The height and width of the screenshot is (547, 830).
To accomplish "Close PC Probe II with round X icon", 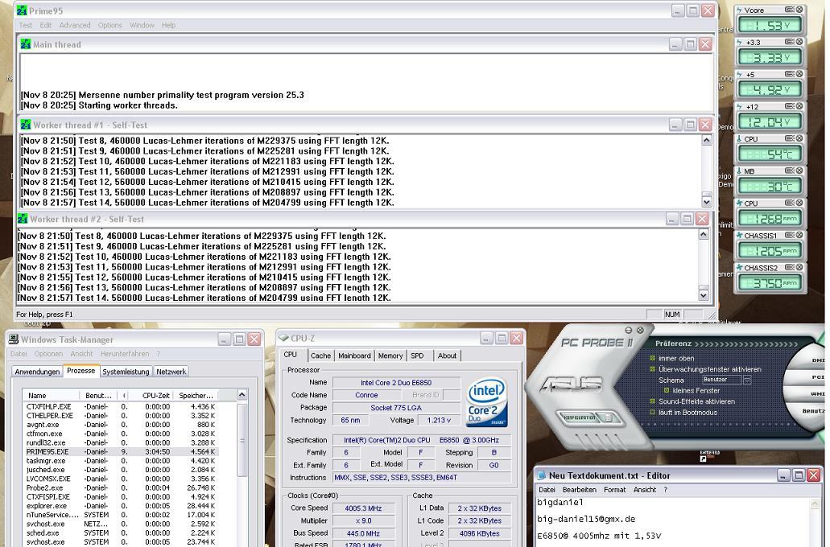I will click(640, 330).
